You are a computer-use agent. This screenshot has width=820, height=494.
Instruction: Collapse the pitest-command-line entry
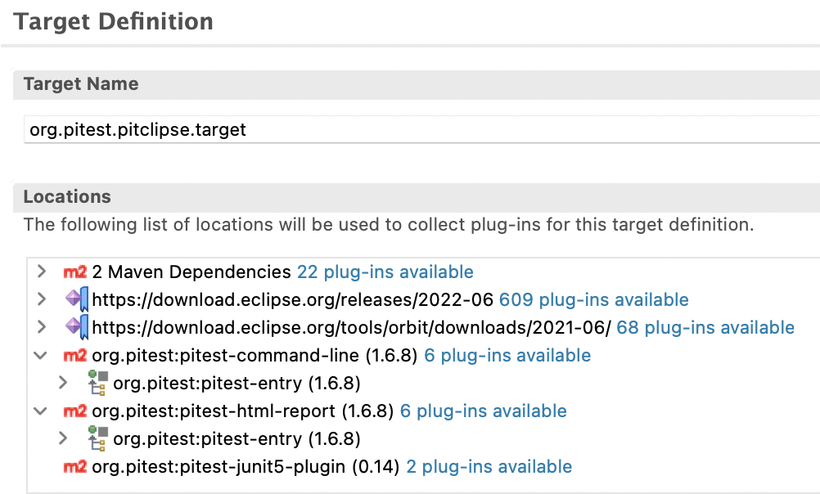pos(41,355)
